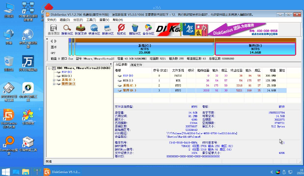Open the 世界之窗浏览器 desktop icon

click(x=28, y=38)
